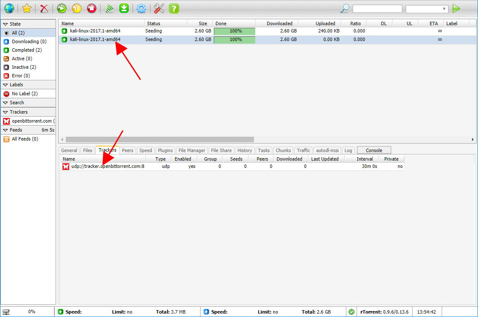Open the Tasks tab
The image size is (478, 317).
(x=264, y=150)
